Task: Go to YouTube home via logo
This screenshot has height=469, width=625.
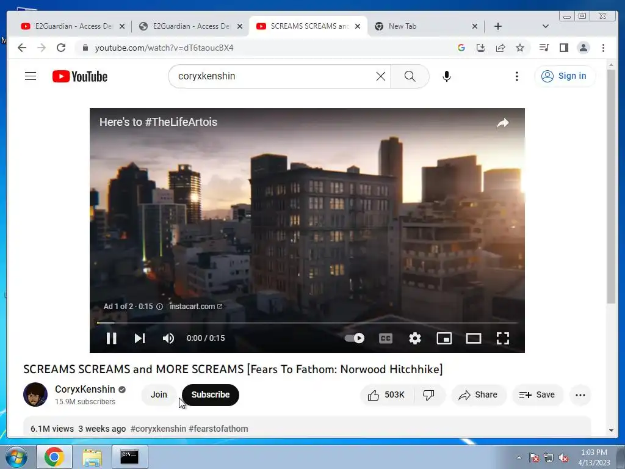Action: [80, 76]
